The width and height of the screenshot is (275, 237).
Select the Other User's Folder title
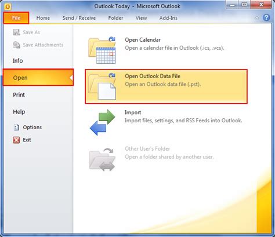tap(147, 149)
